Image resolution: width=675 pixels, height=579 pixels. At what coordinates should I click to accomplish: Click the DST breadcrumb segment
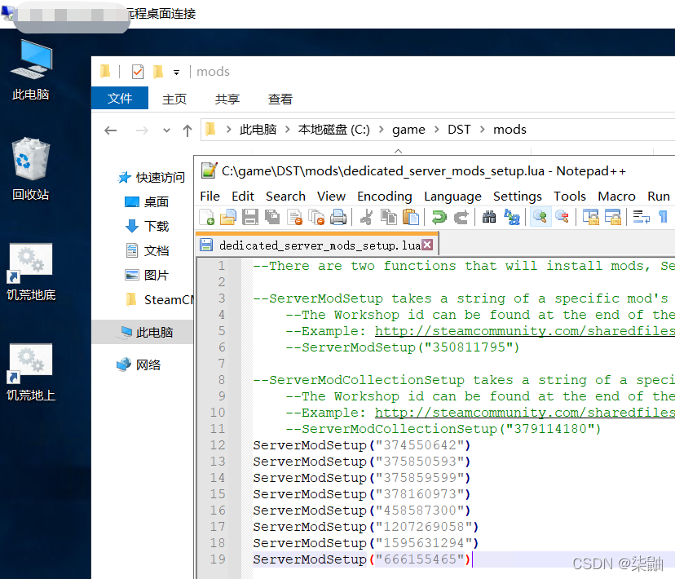tap(459, 130)
